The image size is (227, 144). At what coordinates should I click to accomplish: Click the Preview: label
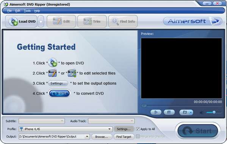147,34
